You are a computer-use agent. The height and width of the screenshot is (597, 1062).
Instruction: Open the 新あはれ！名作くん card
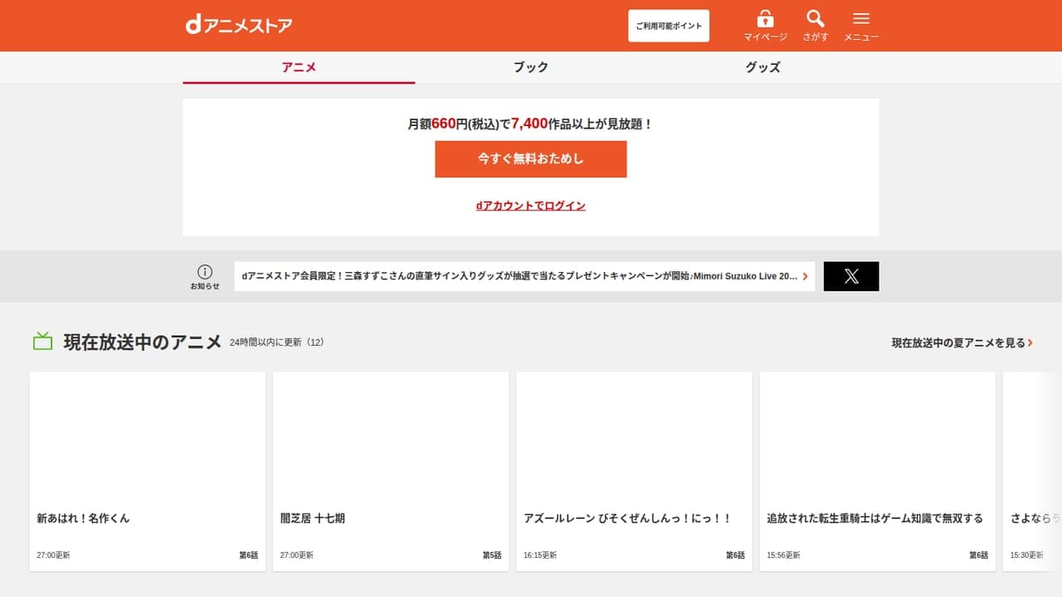click(148, 471)
